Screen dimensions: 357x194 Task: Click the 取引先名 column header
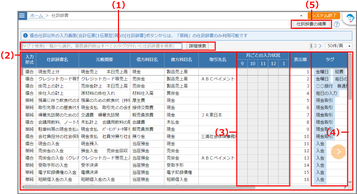(x=218, y=60)
